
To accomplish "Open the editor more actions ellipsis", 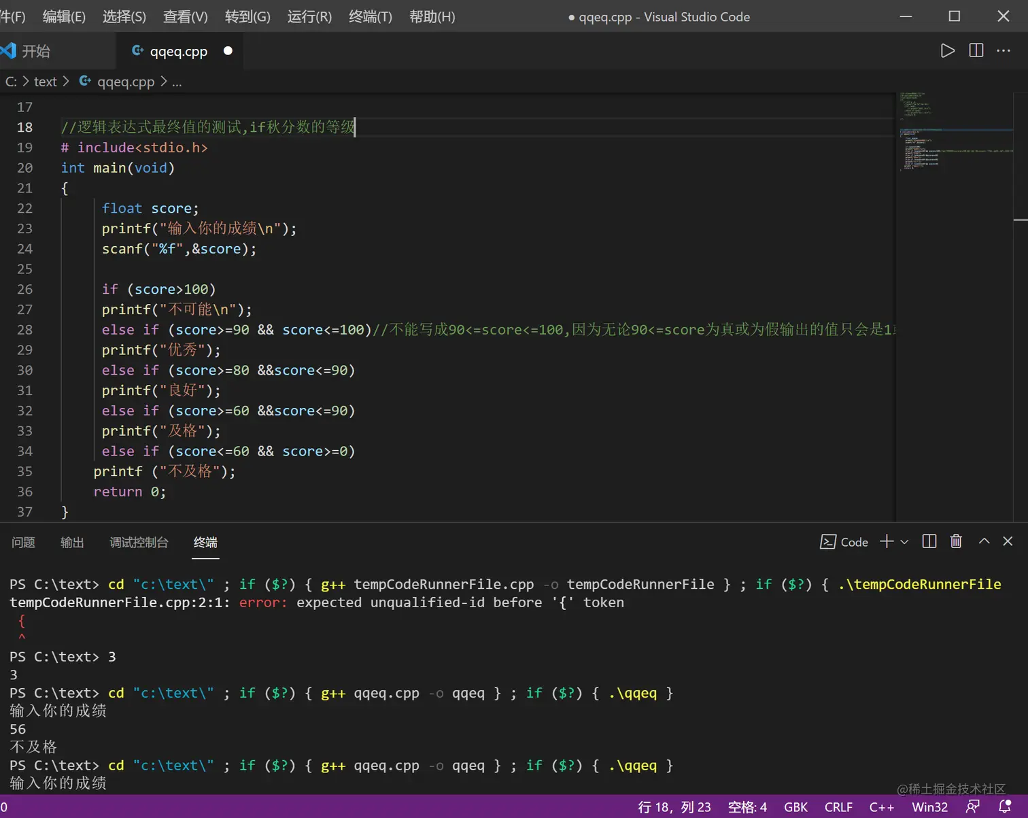I will pos(1004,51).
